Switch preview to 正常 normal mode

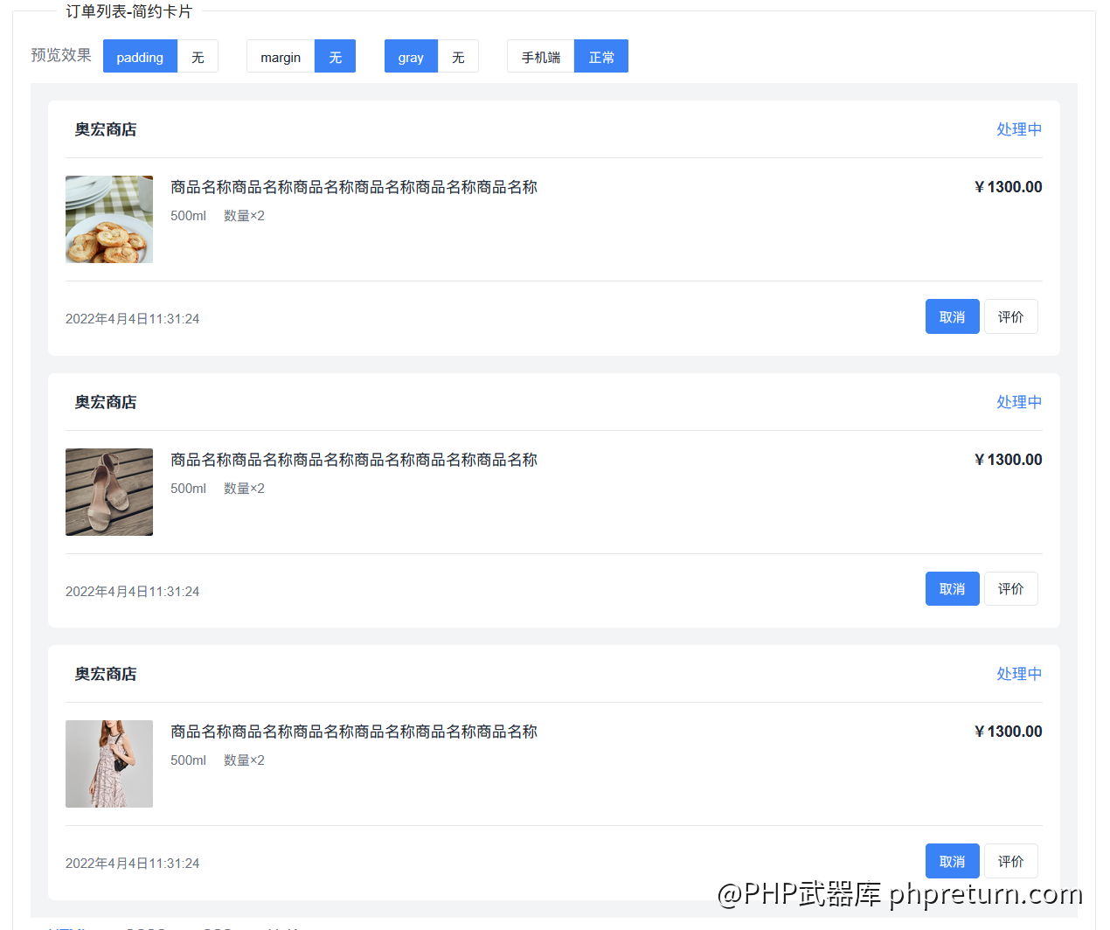tap(601, 57)
